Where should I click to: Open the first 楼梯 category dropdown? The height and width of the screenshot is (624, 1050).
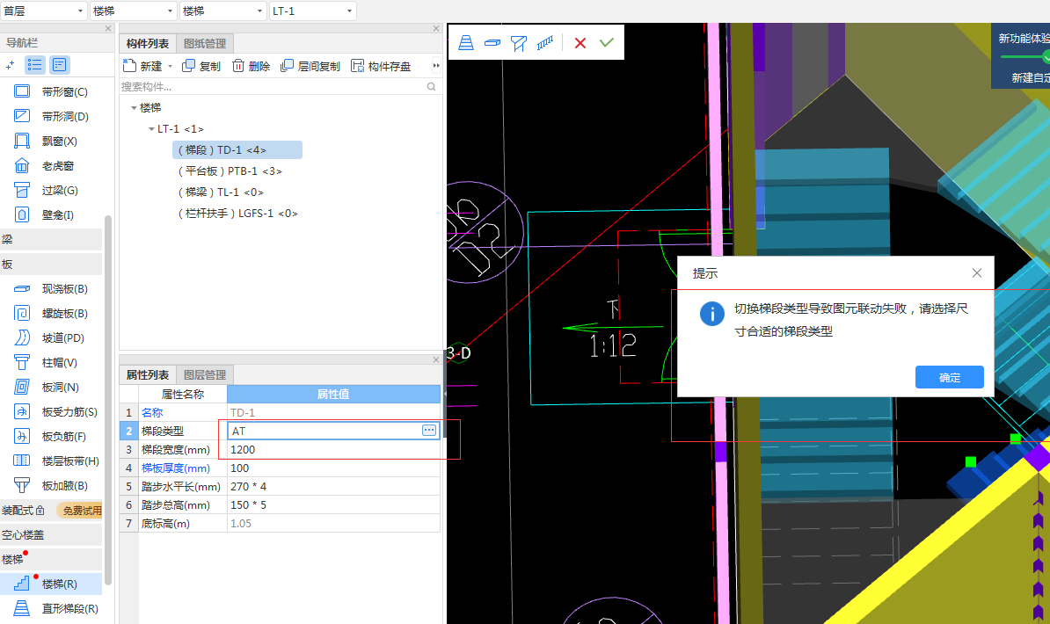[134, 11]
